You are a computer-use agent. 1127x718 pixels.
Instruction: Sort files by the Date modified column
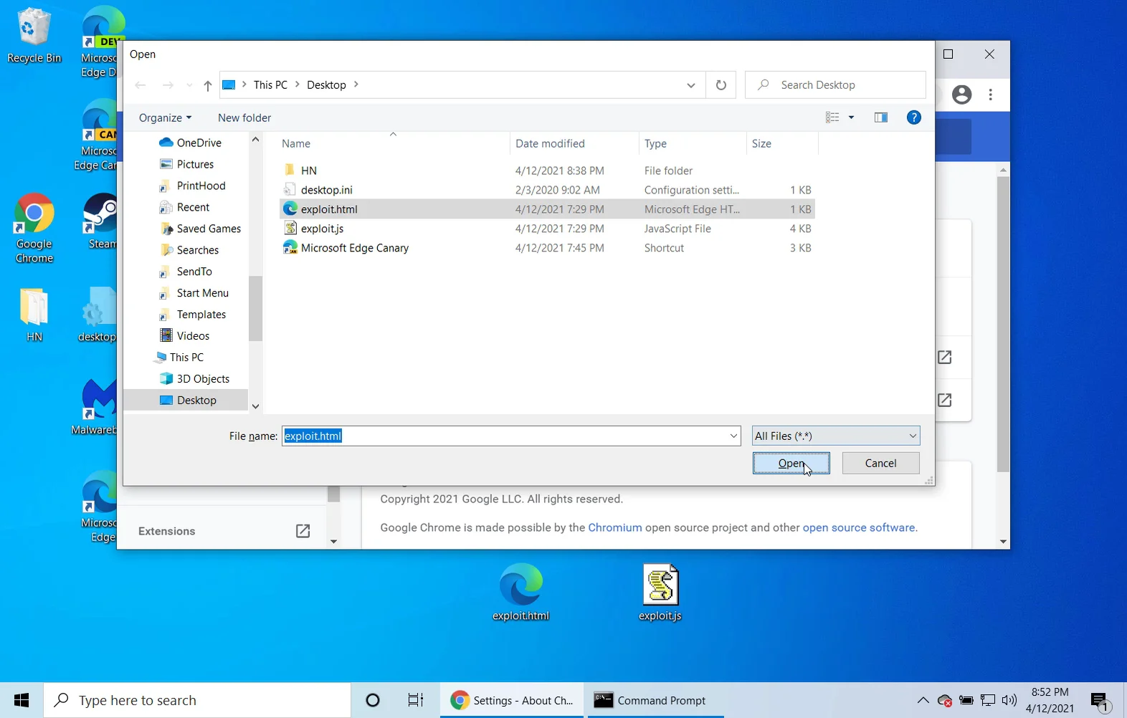click(x=574, y=143)
